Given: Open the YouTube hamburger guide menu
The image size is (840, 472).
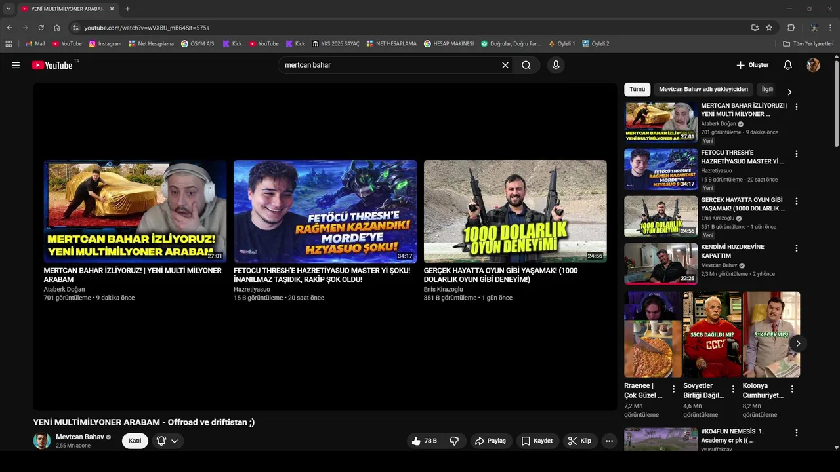Looking at the screenshot, I should pyautogui.click(x=16, y=65).
